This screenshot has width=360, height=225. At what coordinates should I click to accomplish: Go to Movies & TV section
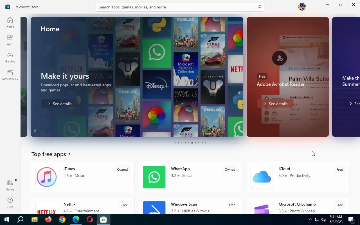10,75
